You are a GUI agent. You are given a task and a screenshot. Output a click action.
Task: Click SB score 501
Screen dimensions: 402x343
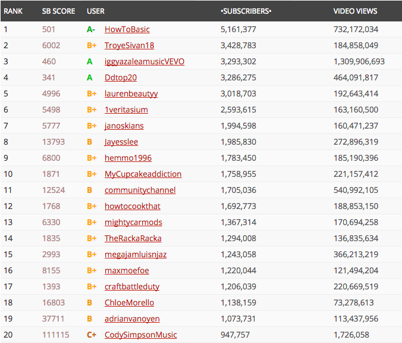[x=49, y=30]
